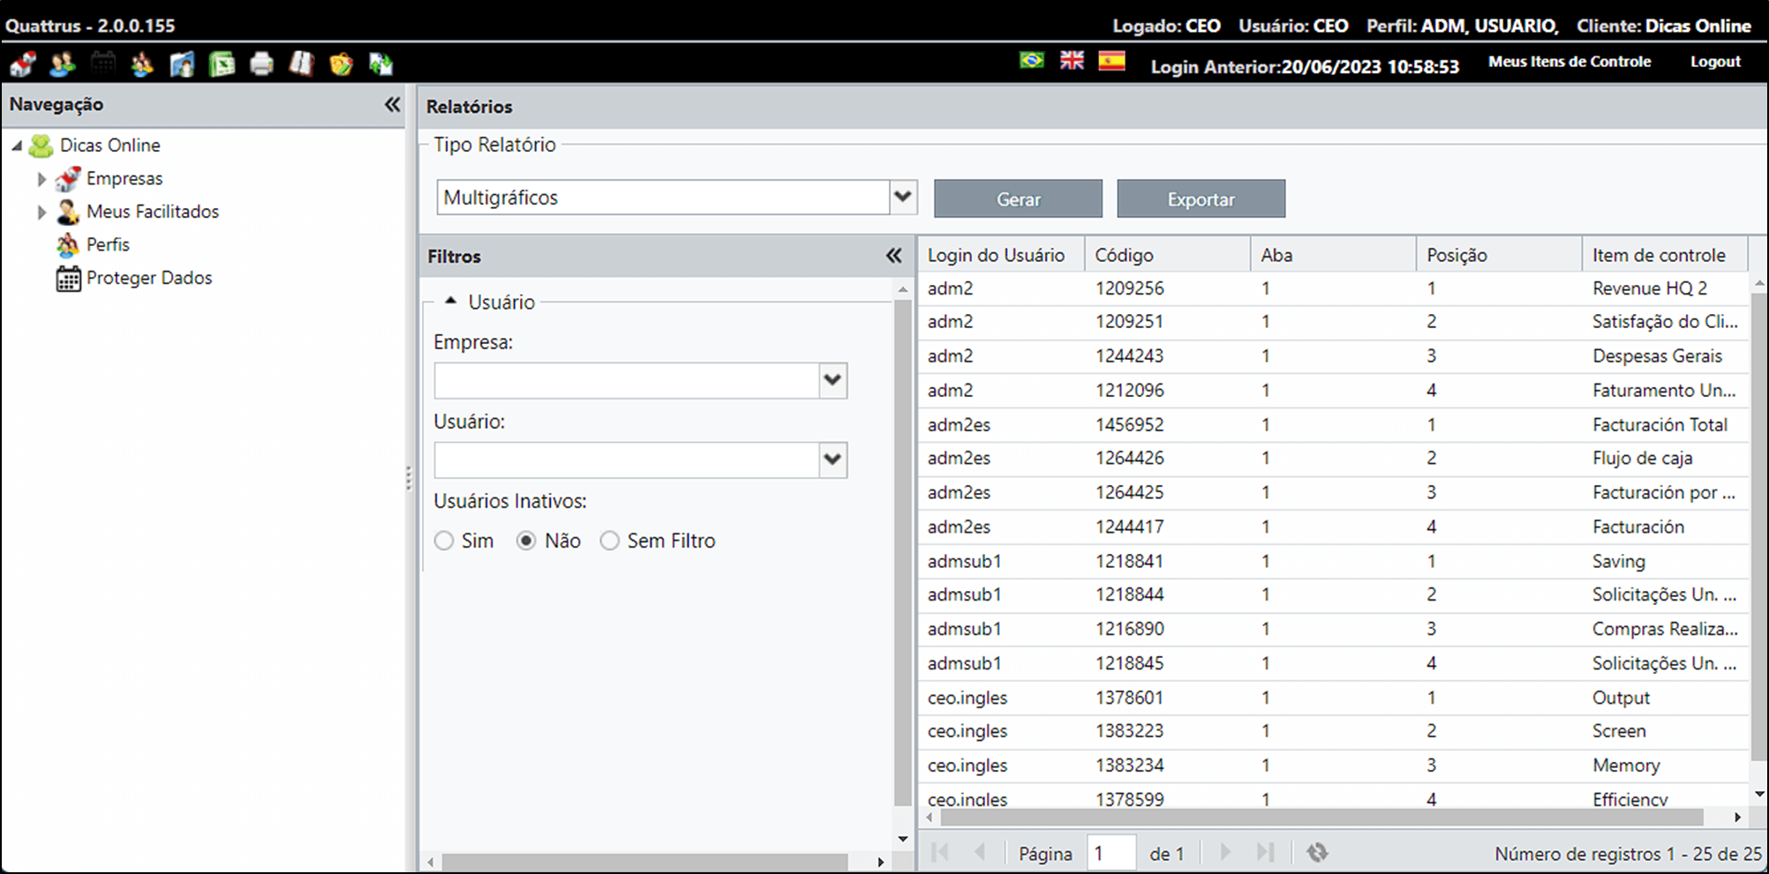Expand the Empresas tree node
Screen dimensions: 1769x874
coord(41,179)
